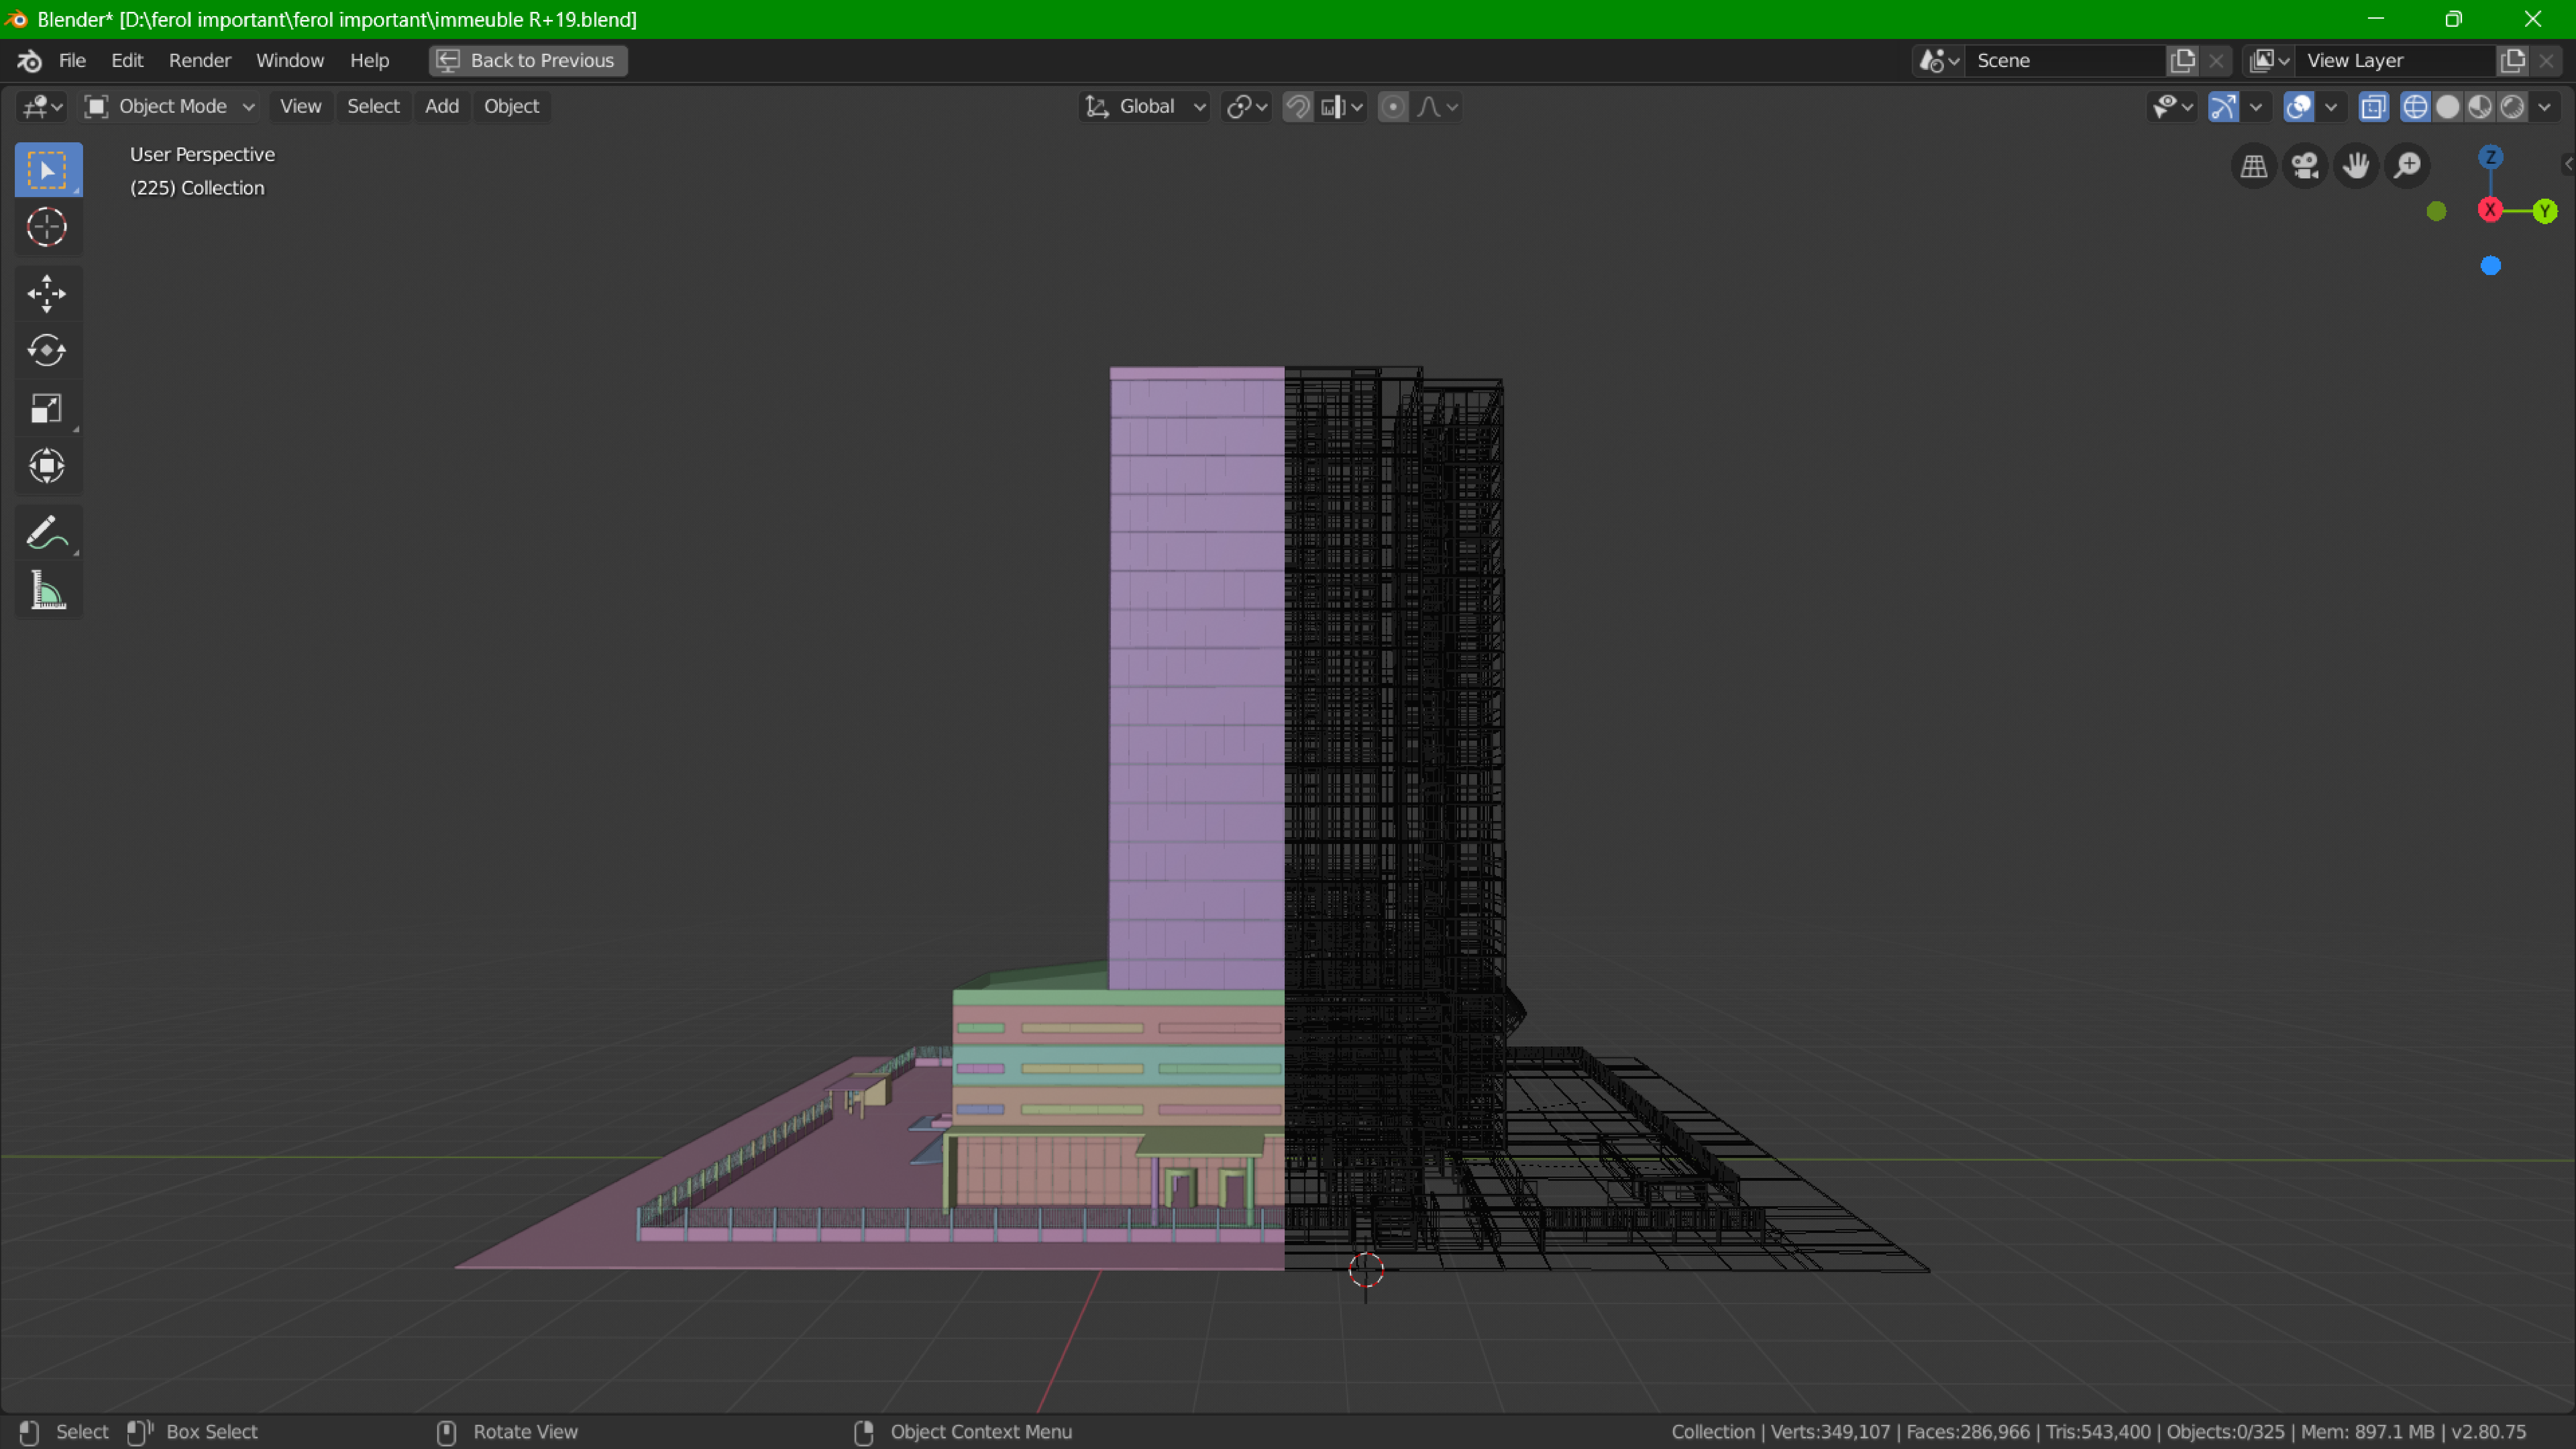Click the pan view hand icon
2576x1449 pixels.
[x=2356, y=166]
